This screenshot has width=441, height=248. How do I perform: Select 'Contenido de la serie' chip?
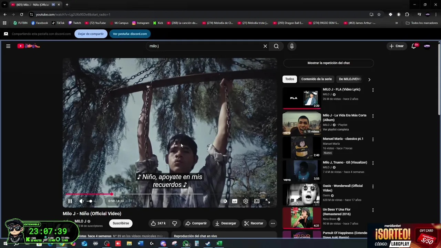317,79
